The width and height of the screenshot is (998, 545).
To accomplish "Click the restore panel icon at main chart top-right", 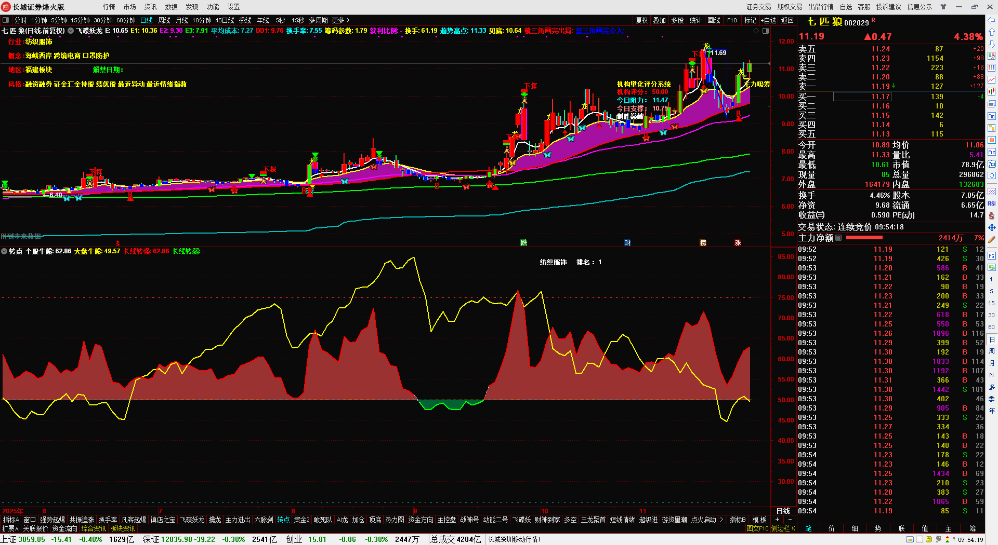I will pyautogui.click(x=766, y=31).
